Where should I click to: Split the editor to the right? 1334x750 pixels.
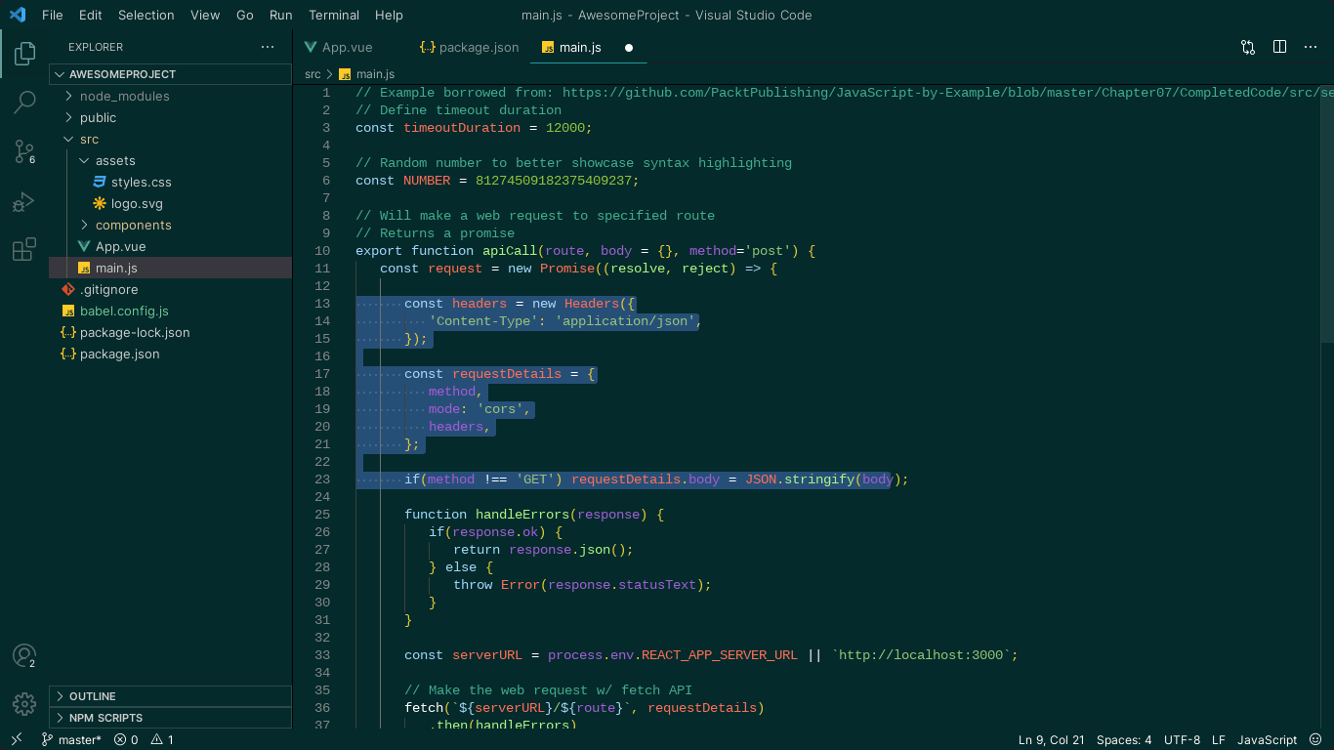[x=1279, y=47]
